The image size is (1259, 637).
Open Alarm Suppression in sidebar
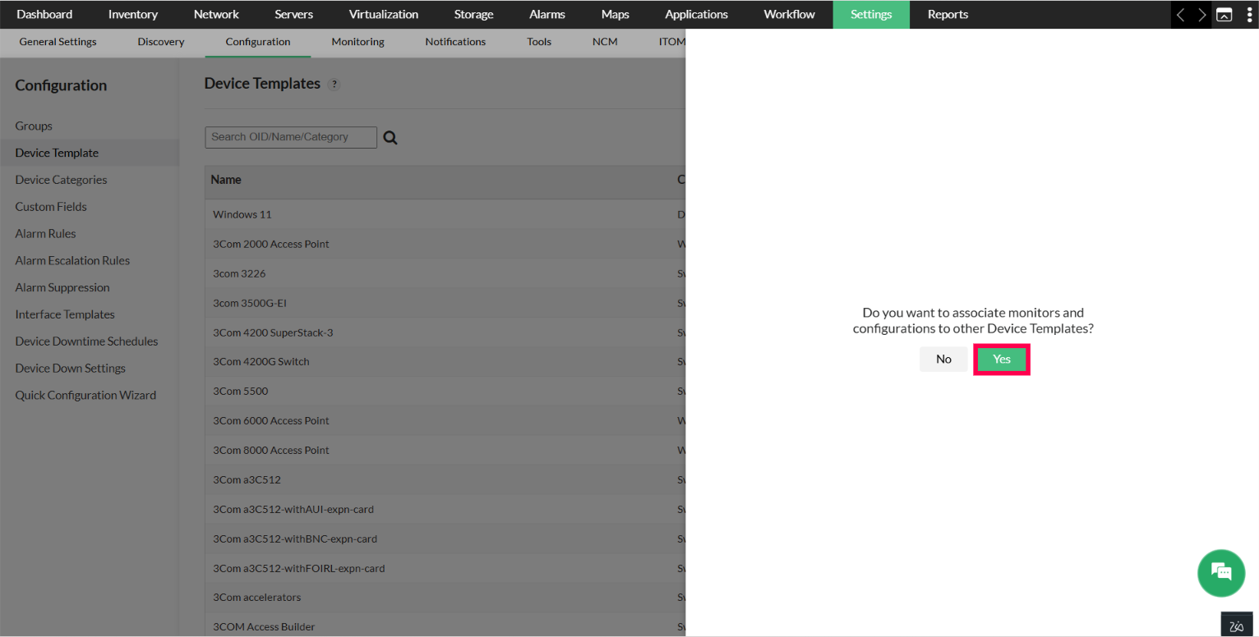pos(62,287)
